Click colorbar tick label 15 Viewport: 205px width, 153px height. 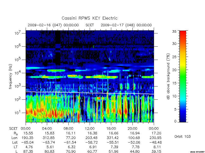point(174,83)
